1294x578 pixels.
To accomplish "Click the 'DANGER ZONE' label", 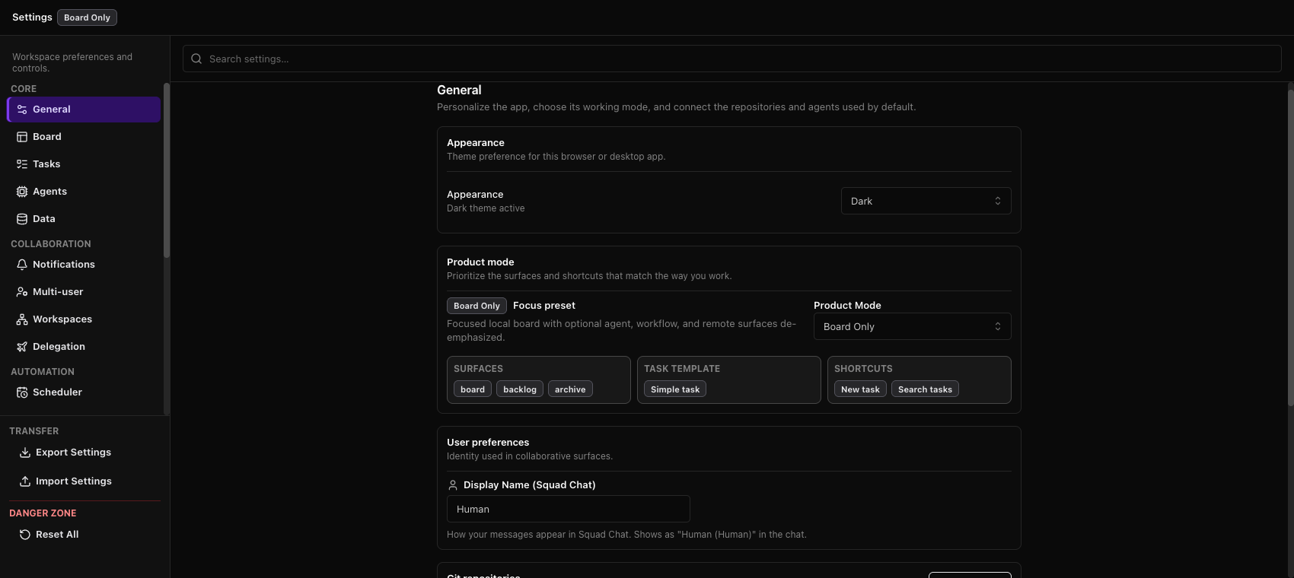I will coord(43,513).
